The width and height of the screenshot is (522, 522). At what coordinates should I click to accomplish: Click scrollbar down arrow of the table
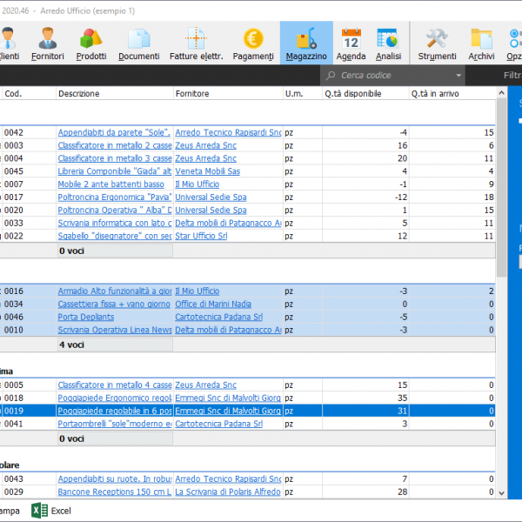(501, 493)
